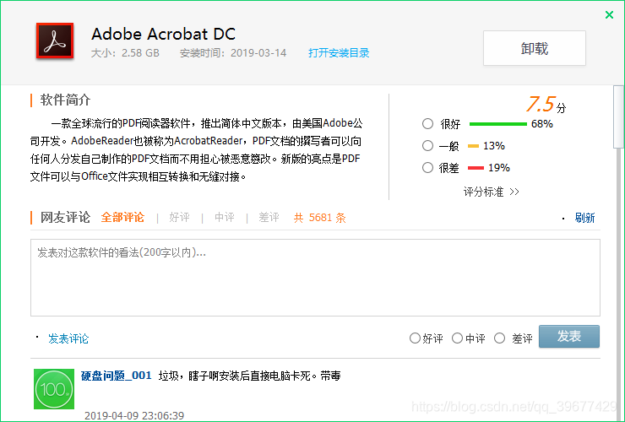This screenshot has height=422, width=625.
Task: Switch to the 中评 comments tab
Action: [x=225, y=217]
